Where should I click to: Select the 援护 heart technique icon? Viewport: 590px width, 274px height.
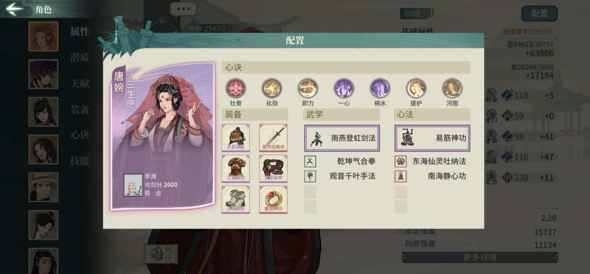[x=416, y=88]
